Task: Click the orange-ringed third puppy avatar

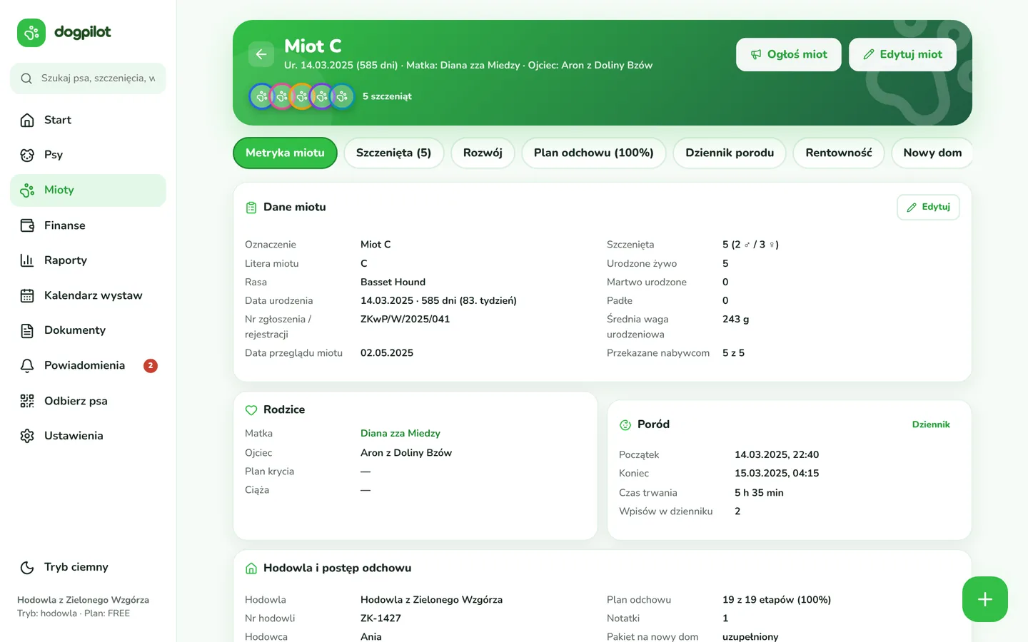Action: pyautogui.click(x=301, y=96)
